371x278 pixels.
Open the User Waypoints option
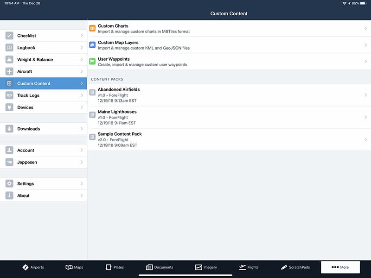coord(229,62)
